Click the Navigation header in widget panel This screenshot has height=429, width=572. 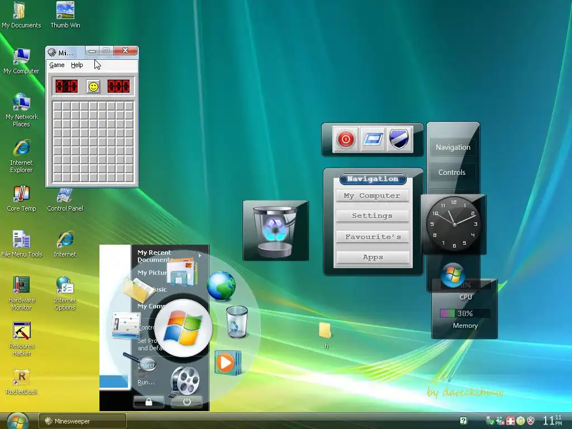(x=373, y=179)
